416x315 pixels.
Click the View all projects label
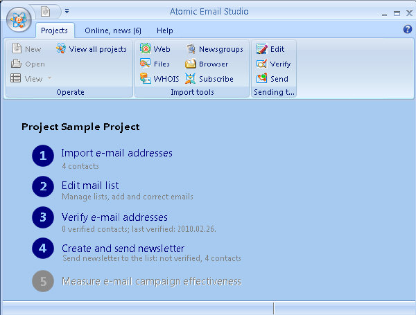98,50
